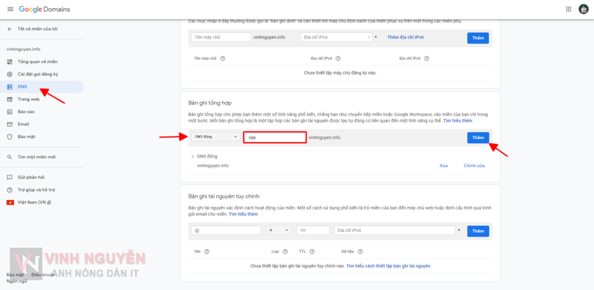Screen dimensions: 594x290
Task: Click the subdomain field containing nas
Action: [274, 137]
